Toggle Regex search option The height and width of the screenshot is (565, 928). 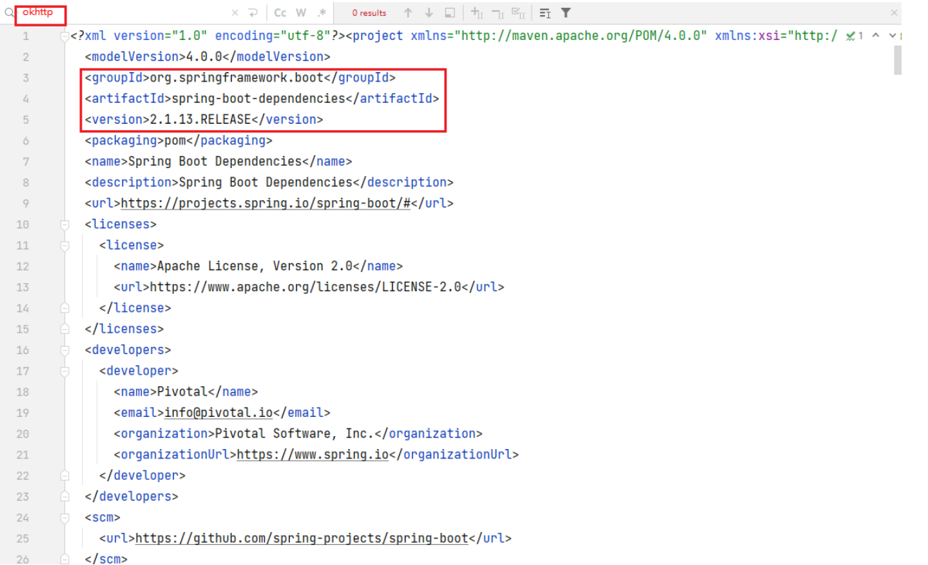(322, 13)
